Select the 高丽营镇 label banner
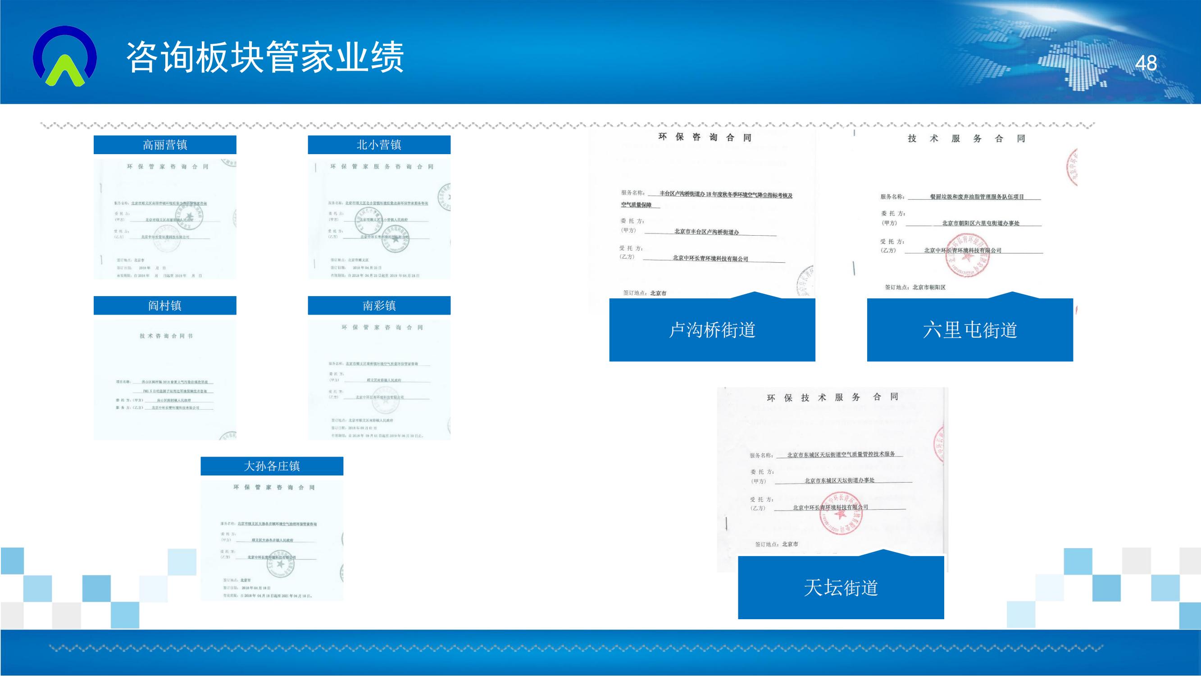1201x676 pixels. point(164,145)
